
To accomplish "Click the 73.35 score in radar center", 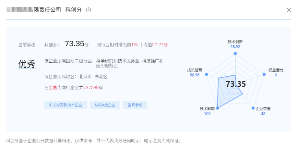I will (x=236, y=84).
